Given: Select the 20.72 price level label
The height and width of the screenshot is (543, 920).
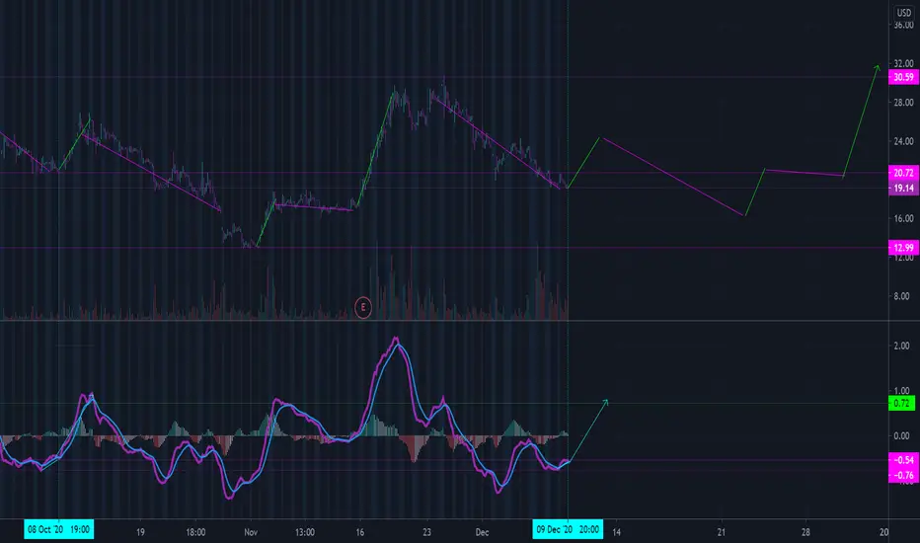Looking at the screenshot, I should click(903, 173).
